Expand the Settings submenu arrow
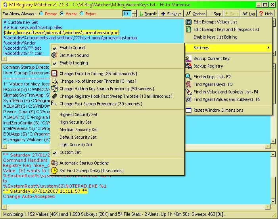278x219 pixels. tap(268, 48)
